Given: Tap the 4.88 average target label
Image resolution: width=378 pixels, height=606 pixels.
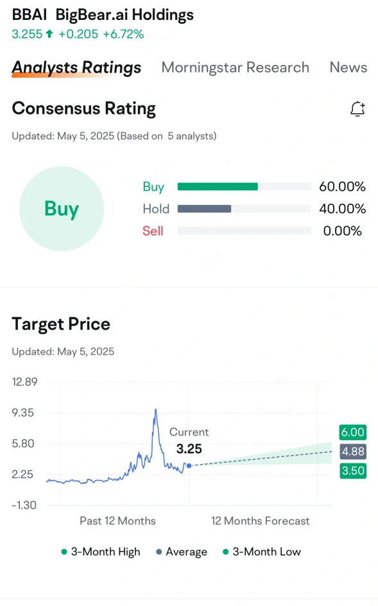Looking at the screenshot, I should click(353, 451).
